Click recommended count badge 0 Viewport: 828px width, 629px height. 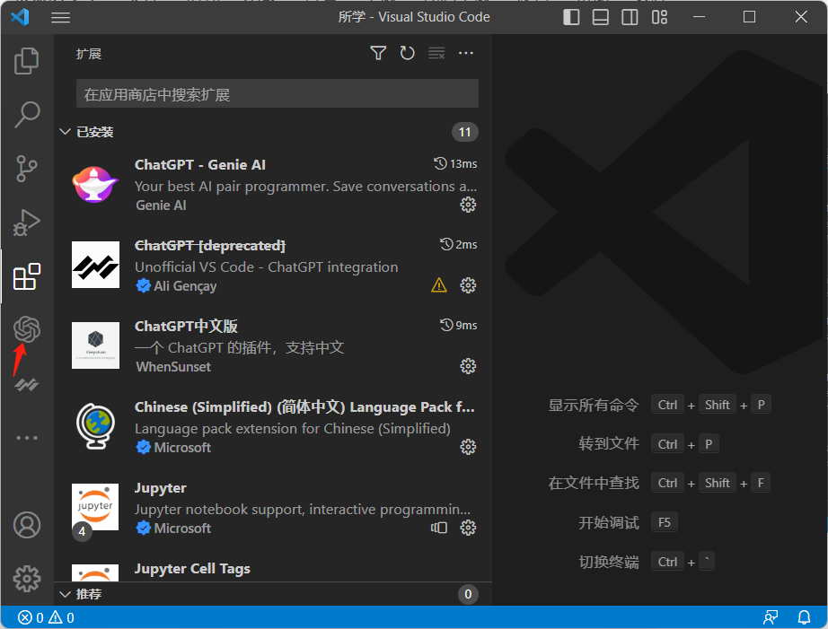tap(468, 594)
